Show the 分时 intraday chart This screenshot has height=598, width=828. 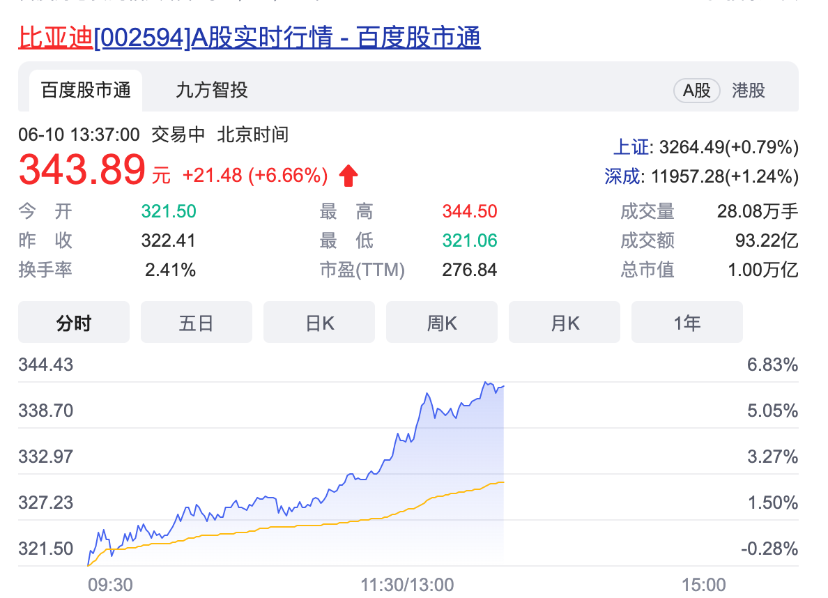[x=74, y=322]
